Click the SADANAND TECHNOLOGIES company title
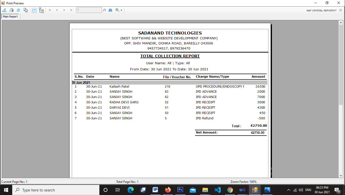The height and width of the screenshot is (195, 345). pos(170,33)
